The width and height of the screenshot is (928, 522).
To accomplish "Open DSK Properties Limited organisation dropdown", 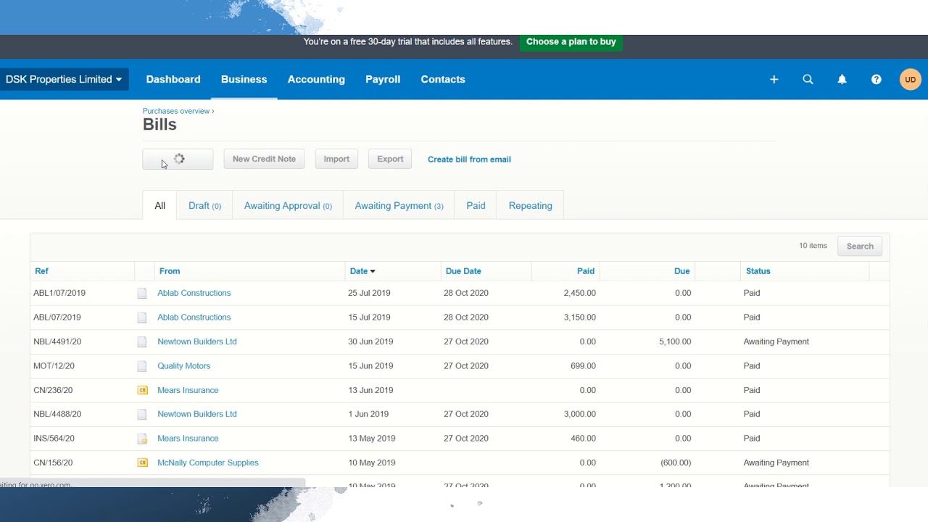I will 64,80.
